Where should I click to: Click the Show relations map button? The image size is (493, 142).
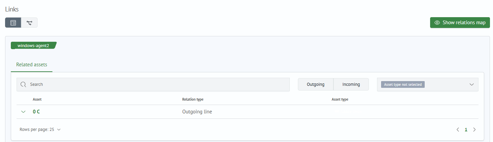pyautogui.click(x=460, y=23)
